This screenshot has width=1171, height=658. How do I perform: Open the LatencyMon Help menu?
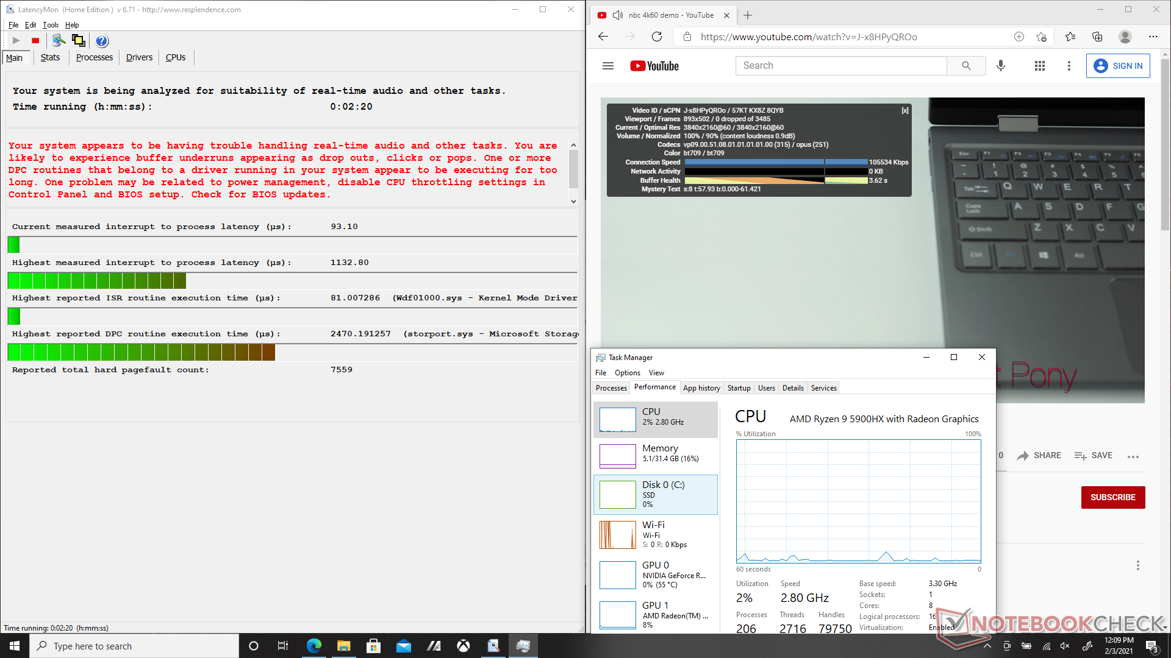point(72,25)
